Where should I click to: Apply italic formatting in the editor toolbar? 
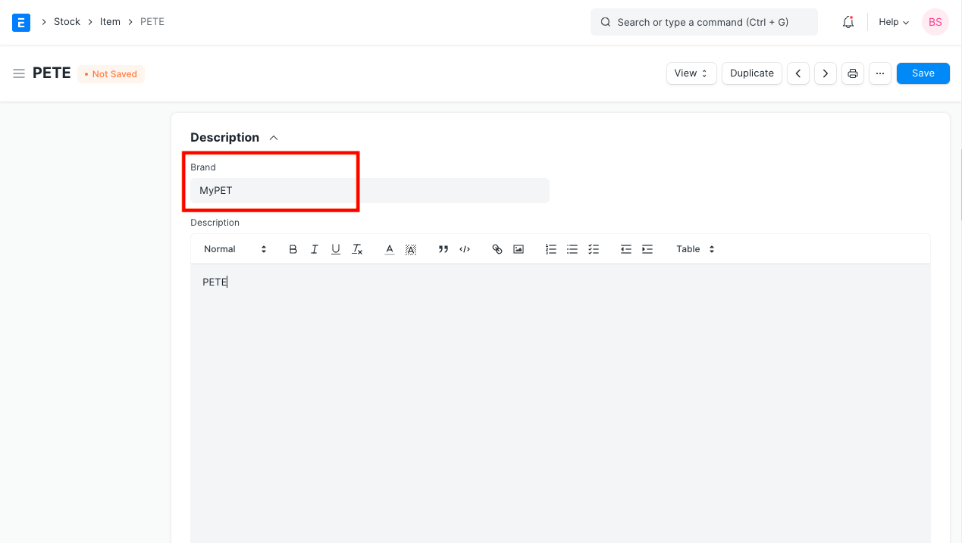point(315,249)
